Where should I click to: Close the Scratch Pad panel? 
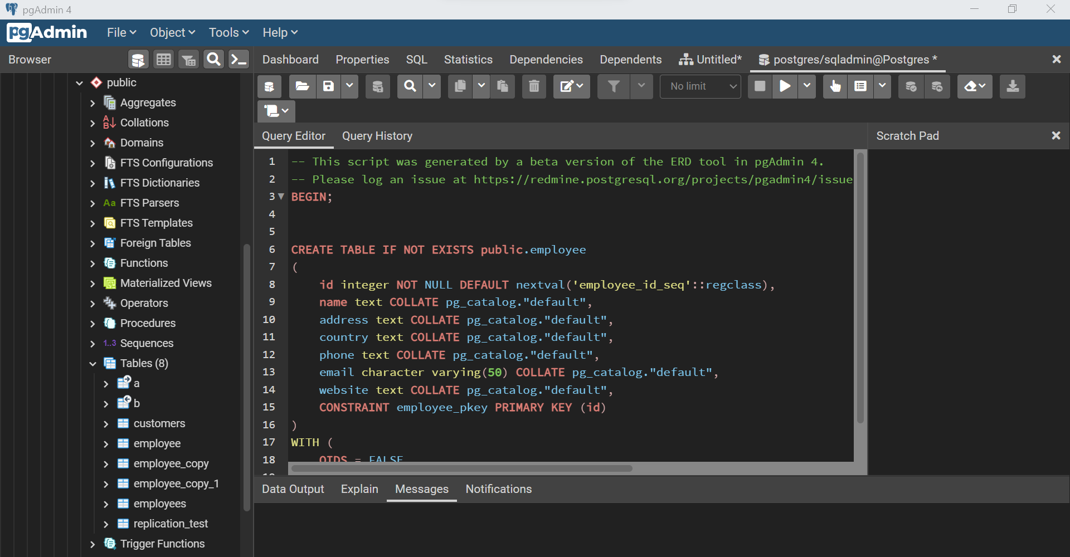click(1056, 135)
